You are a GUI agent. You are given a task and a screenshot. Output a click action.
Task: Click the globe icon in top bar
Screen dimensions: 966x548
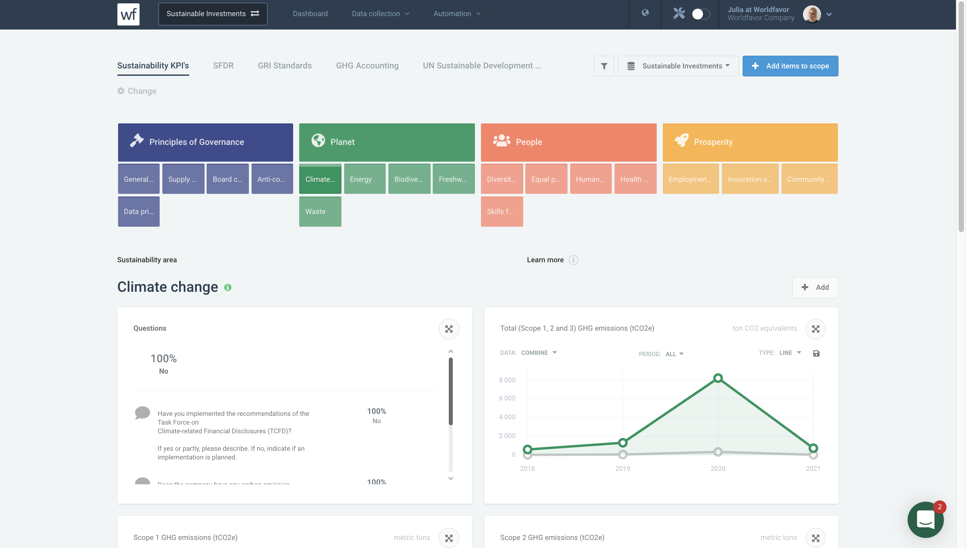[x=645, y=13]
